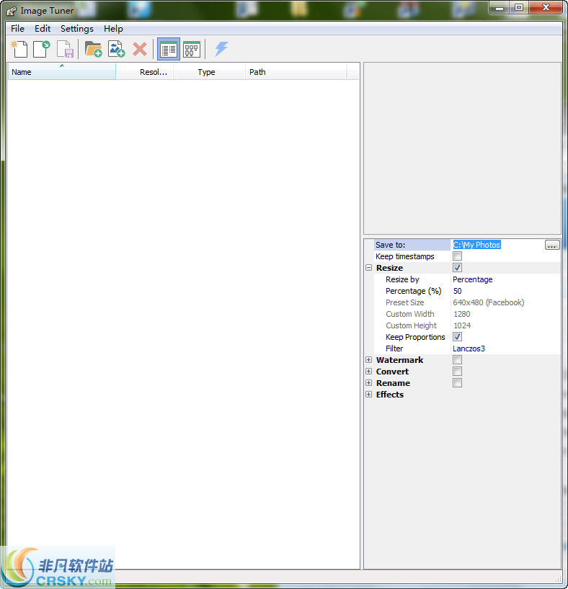568x589 pixels.
Task: Toggle the Keep Proportions checkbox
Action: (457, 337)
